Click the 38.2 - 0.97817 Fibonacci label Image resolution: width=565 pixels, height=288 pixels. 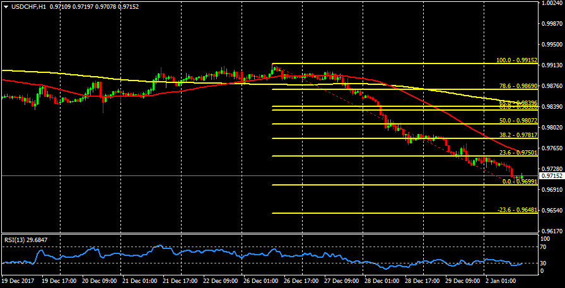click(x=518, y=135)
